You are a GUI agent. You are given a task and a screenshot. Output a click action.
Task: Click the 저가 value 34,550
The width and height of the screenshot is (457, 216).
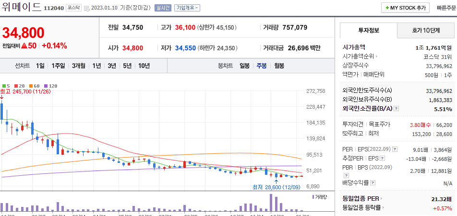pyautogui.click(x=185, y=48)
